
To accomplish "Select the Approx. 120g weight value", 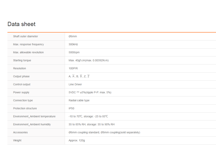I will tap(77, 140).
